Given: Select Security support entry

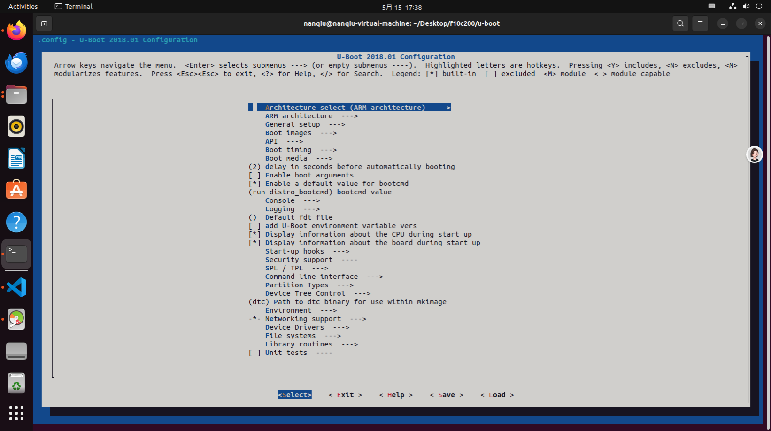Looking at the screenshot, I should coord(311,260).
